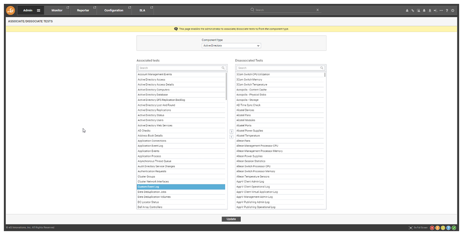The image size is (463, 235).
Task: Open the user profile icon
Action: coord(407,10)
